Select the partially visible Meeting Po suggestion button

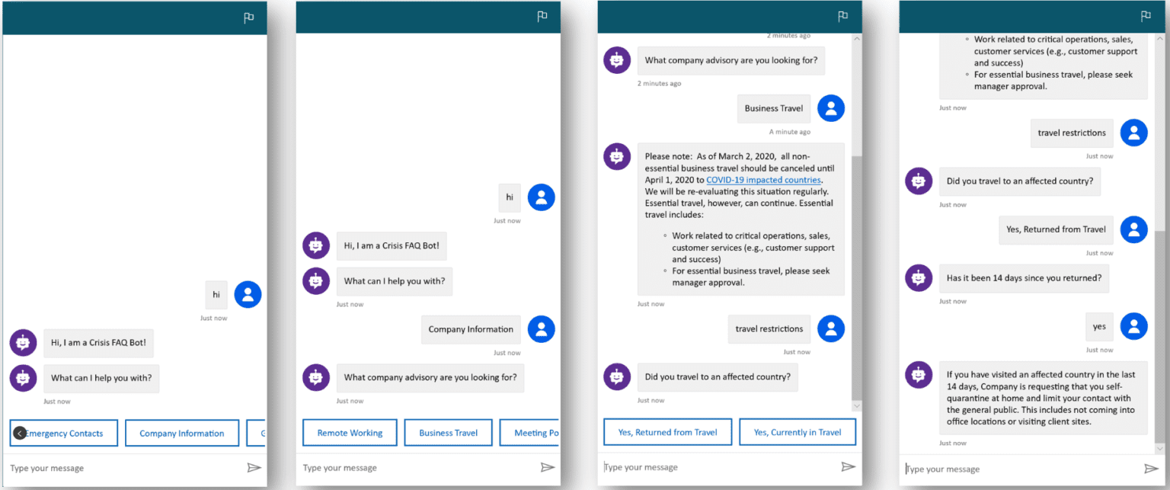click(x=530, y=432)
